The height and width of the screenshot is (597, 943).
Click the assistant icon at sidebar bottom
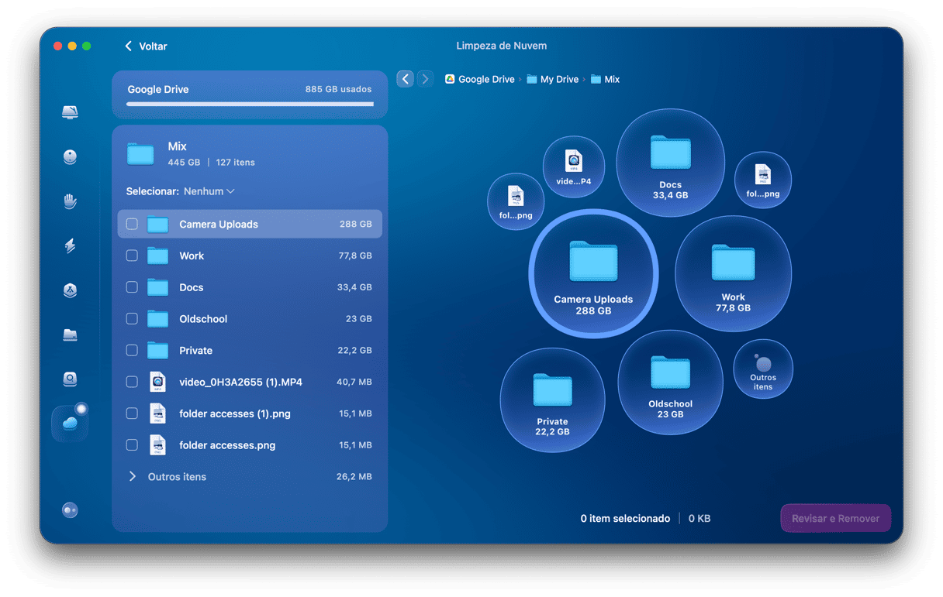pyautogui.click(x=70, y=510)
